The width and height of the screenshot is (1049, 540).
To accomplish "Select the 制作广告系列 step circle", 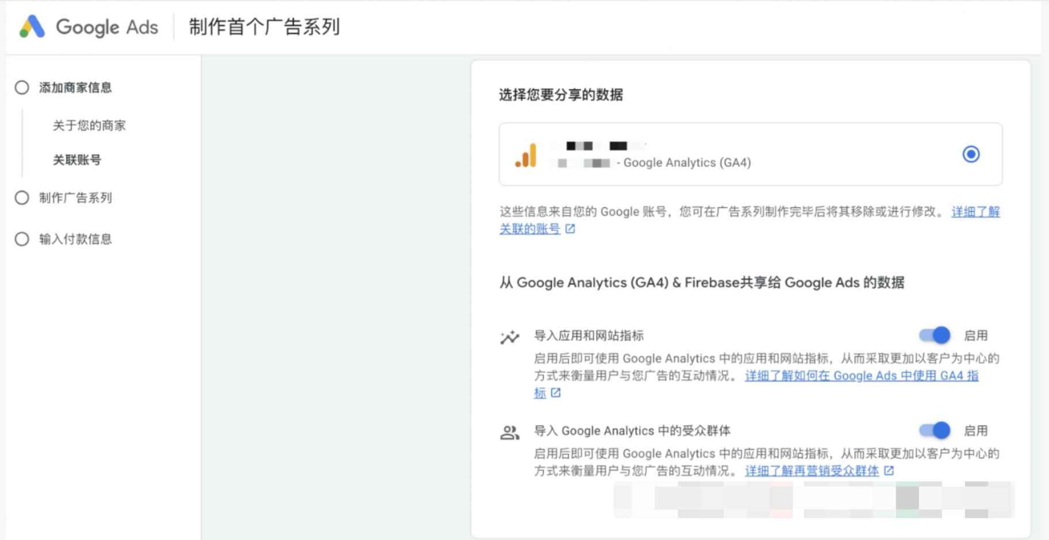I will [22, 198].
